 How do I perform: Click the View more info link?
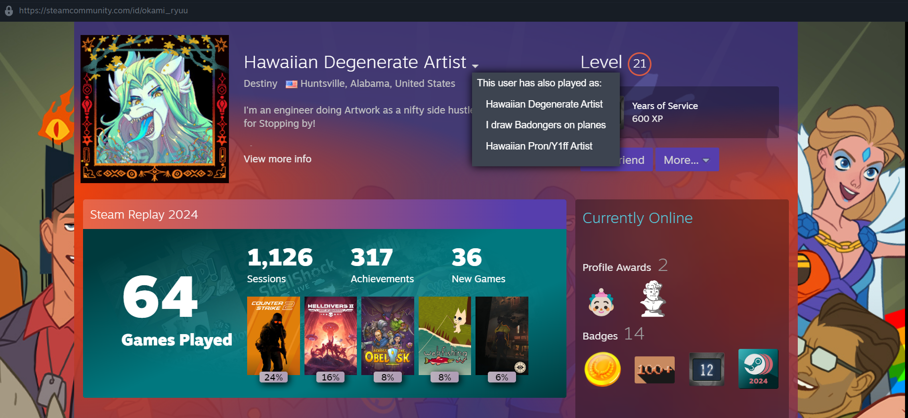[277, 159]
